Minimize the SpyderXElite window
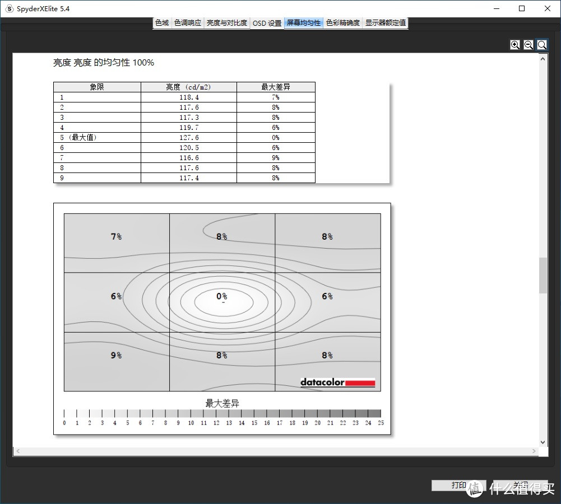Image resolution: width=561 pixels, height=504 pixels. [x=496, y=8]
